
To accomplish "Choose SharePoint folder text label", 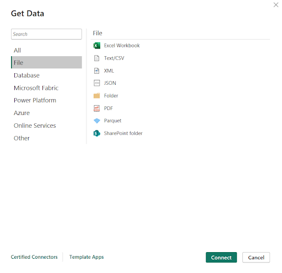I will (123, 133).
